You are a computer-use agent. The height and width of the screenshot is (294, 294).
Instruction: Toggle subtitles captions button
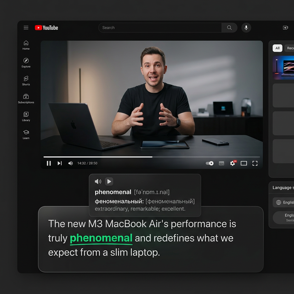(x=221, y=164)
